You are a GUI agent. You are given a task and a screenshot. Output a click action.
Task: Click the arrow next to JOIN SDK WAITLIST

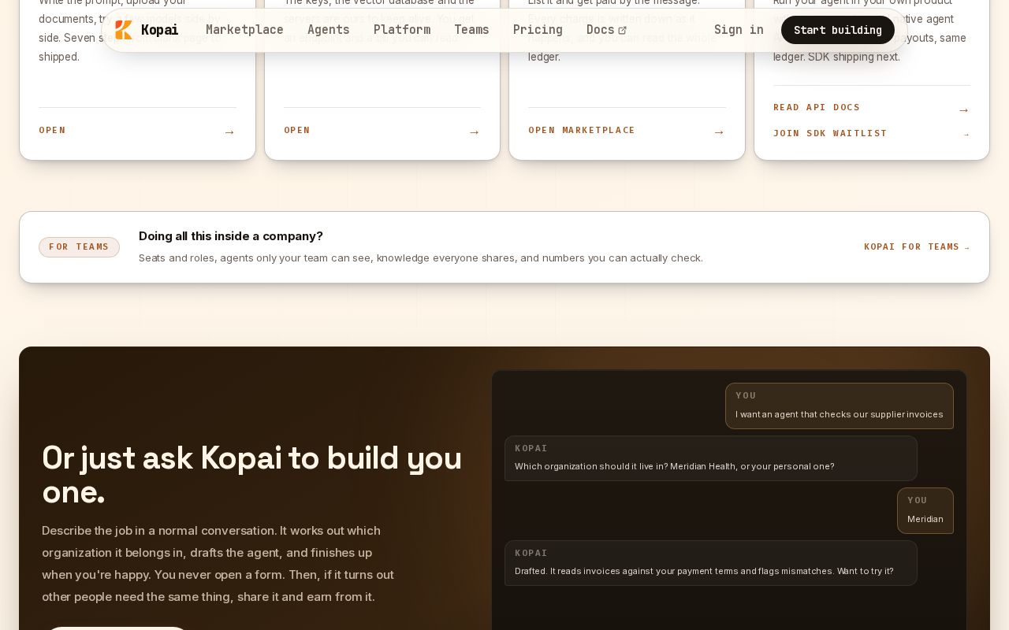click(966, 135)
